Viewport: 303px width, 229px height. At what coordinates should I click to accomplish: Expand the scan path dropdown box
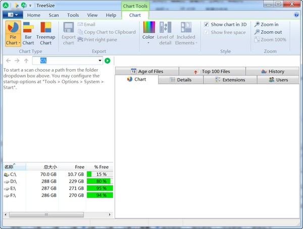click(100, 61)
